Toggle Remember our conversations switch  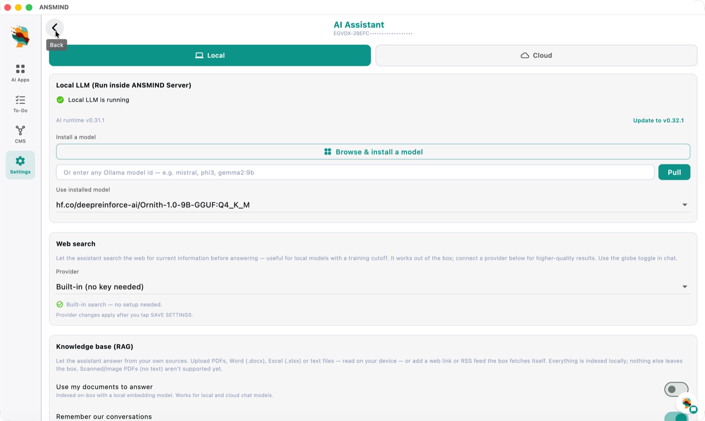[676, 417]
